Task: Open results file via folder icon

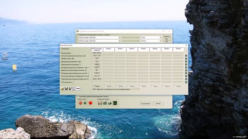Action: [62, 89]
